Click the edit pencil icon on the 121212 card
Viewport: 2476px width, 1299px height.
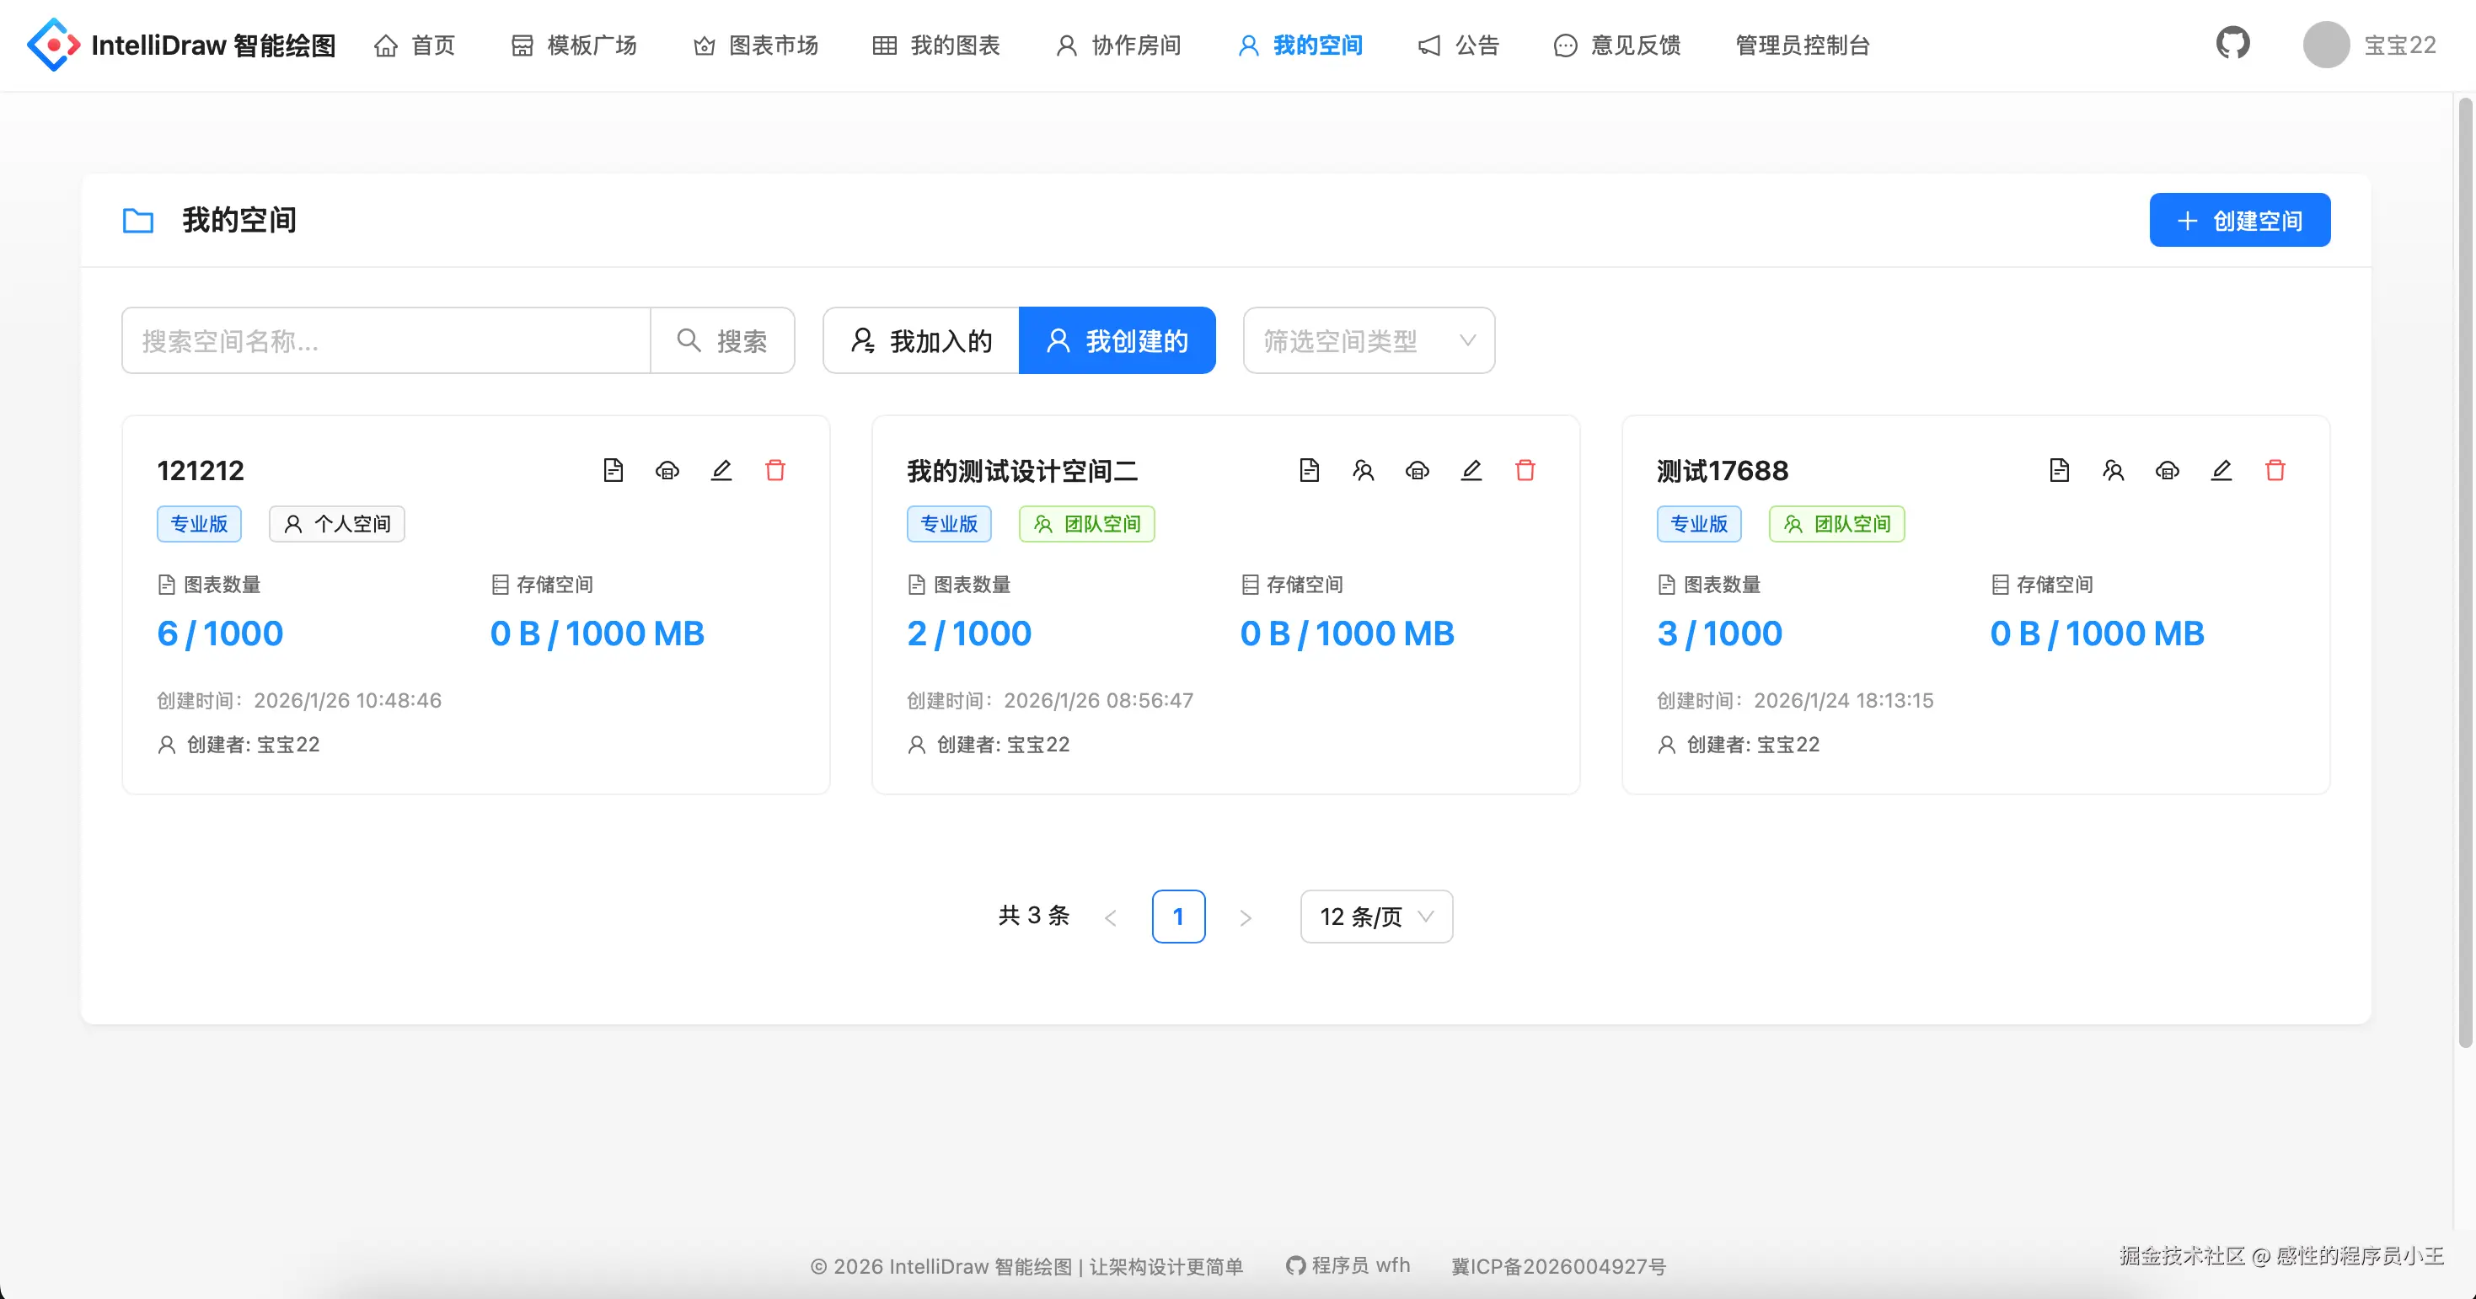click(721, 470)
